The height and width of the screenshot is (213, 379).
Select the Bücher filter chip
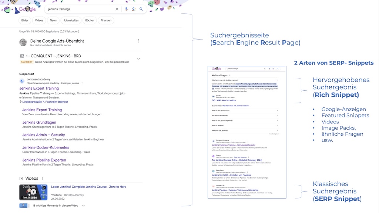[90, 20]
